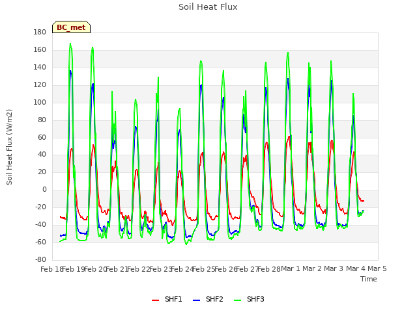Click the BC_met annotation label
417x312 pixels.
(71, 27)
